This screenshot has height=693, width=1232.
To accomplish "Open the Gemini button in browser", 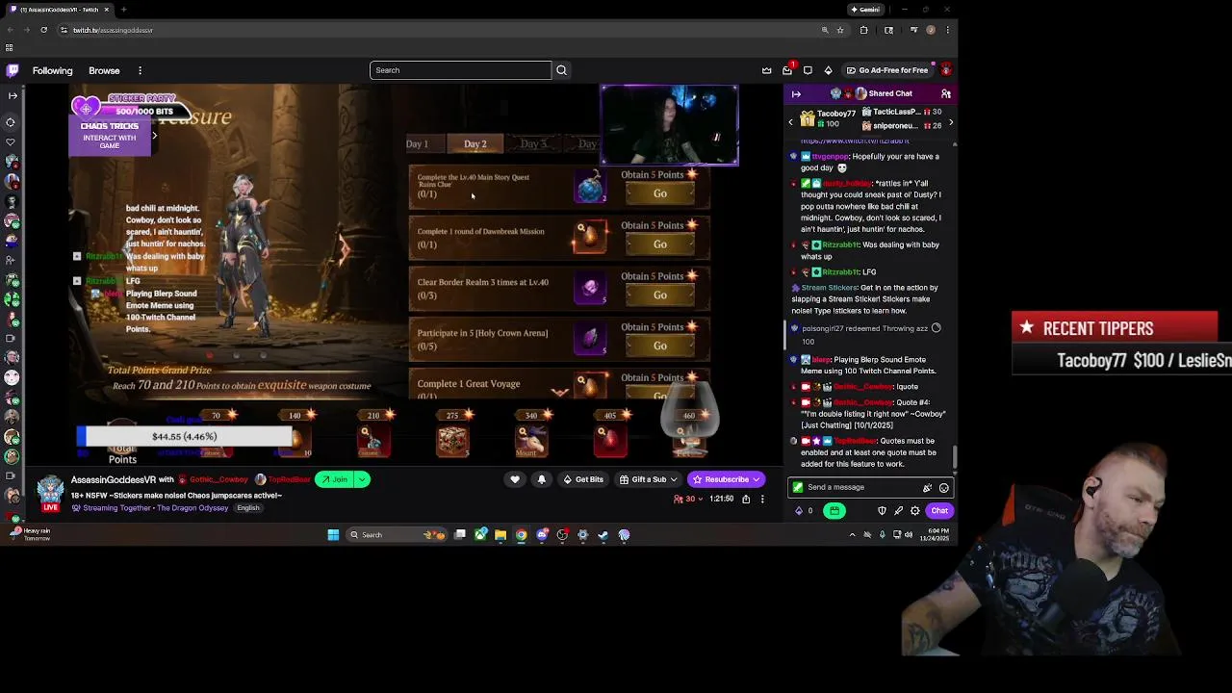I will [x=864, y=10].
